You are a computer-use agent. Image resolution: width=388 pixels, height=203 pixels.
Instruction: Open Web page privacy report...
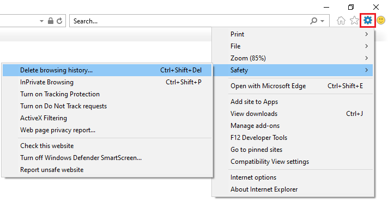[107, 130]
